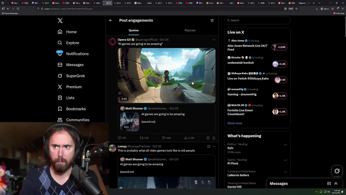346x195 pixels.
Task: Open SuperGrok from the sidebar
Action: point(71,76)
